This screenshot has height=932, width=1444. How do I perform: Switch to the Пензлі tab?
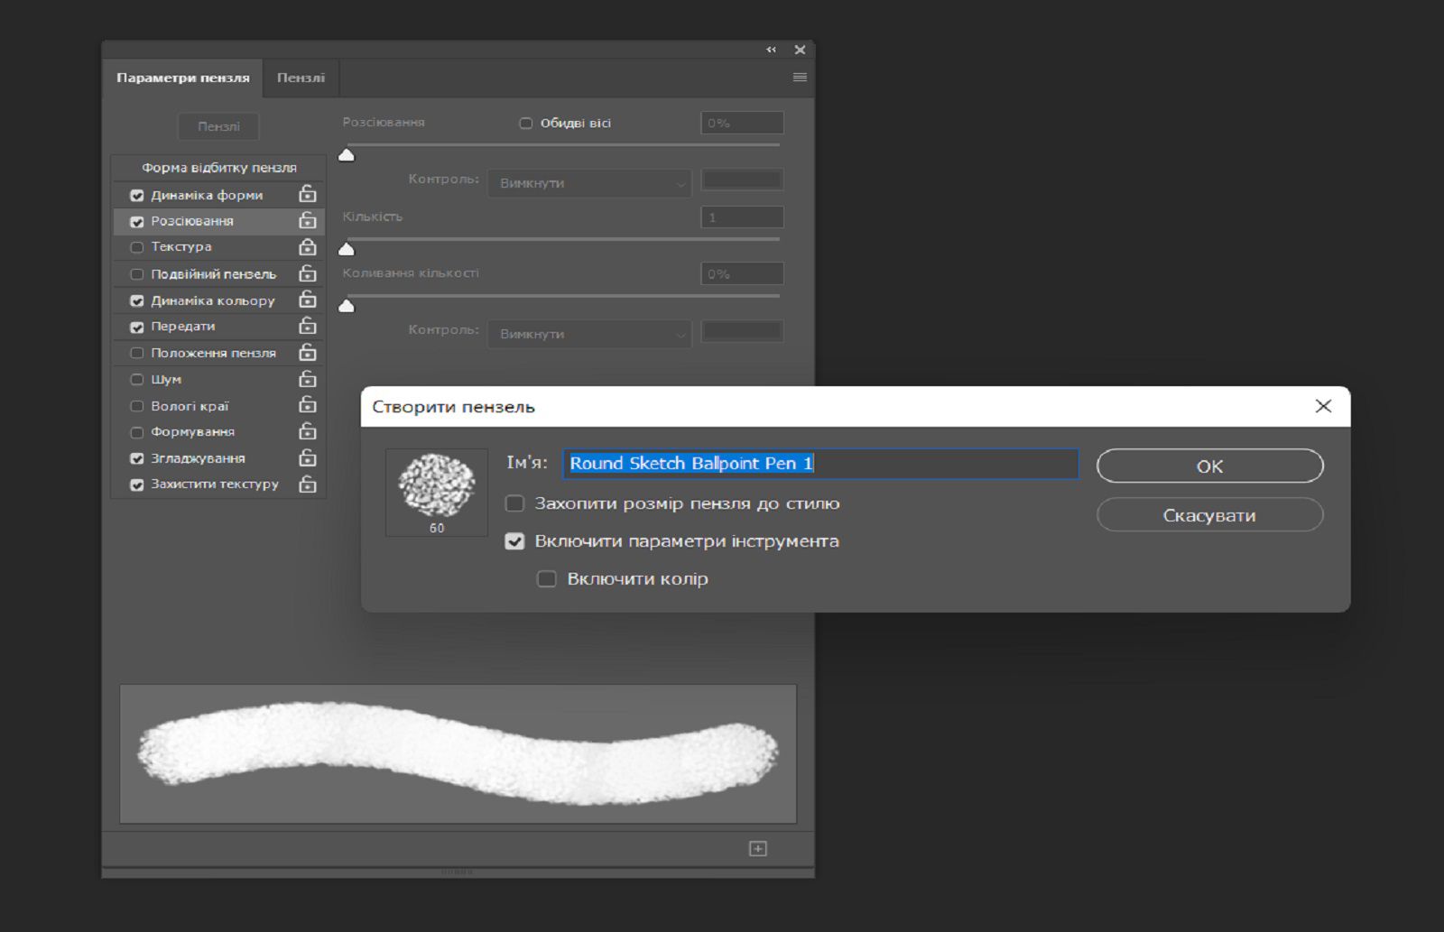point(301,78)
